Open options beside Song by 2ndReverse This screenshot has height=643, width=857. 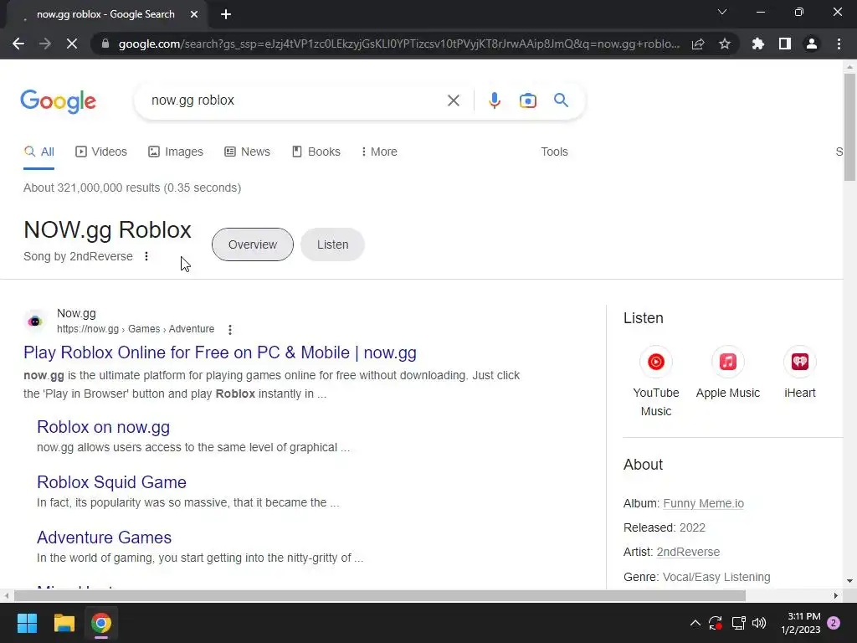[x=146, y=256]
